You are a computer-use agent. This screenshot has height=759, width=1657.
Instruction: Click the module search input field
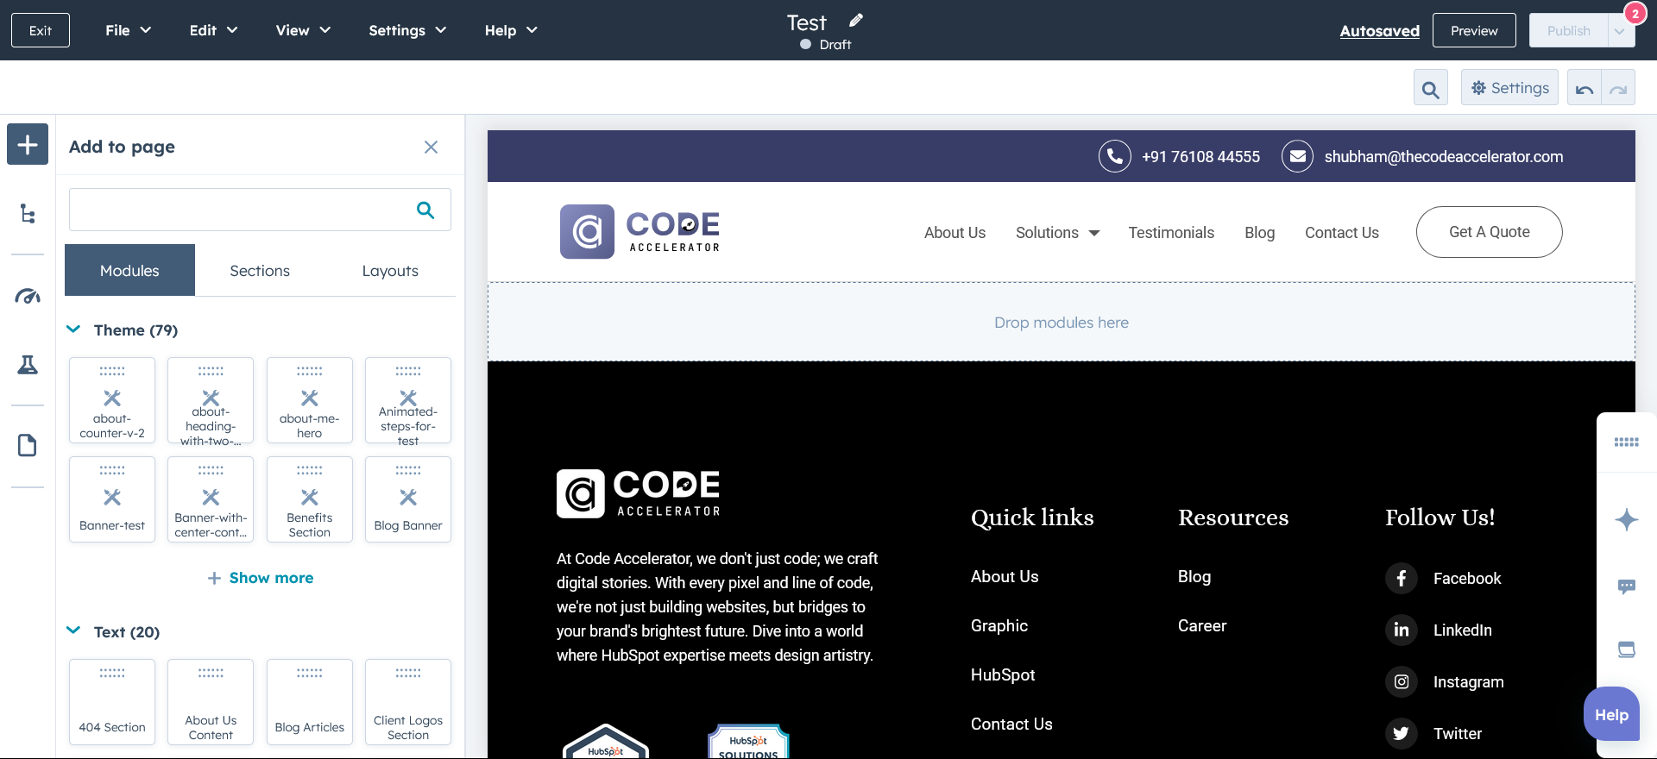click(242, 210)
